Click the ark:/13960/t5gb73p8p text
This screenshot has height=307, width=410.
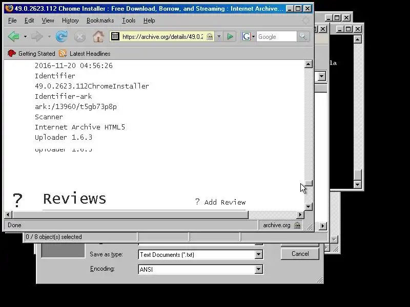pos(76,106)
